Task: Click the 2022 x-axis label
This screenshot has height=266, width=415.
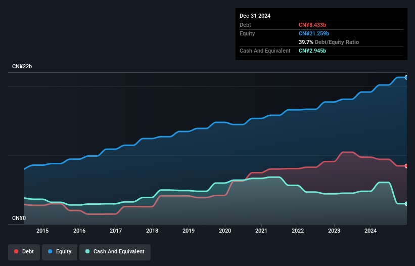Action: click(298, 231)
